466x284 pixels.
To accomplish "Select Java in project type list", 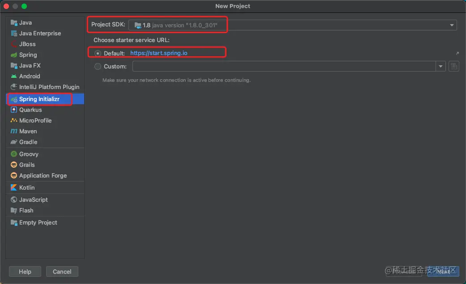I will (x=26, y=22).
